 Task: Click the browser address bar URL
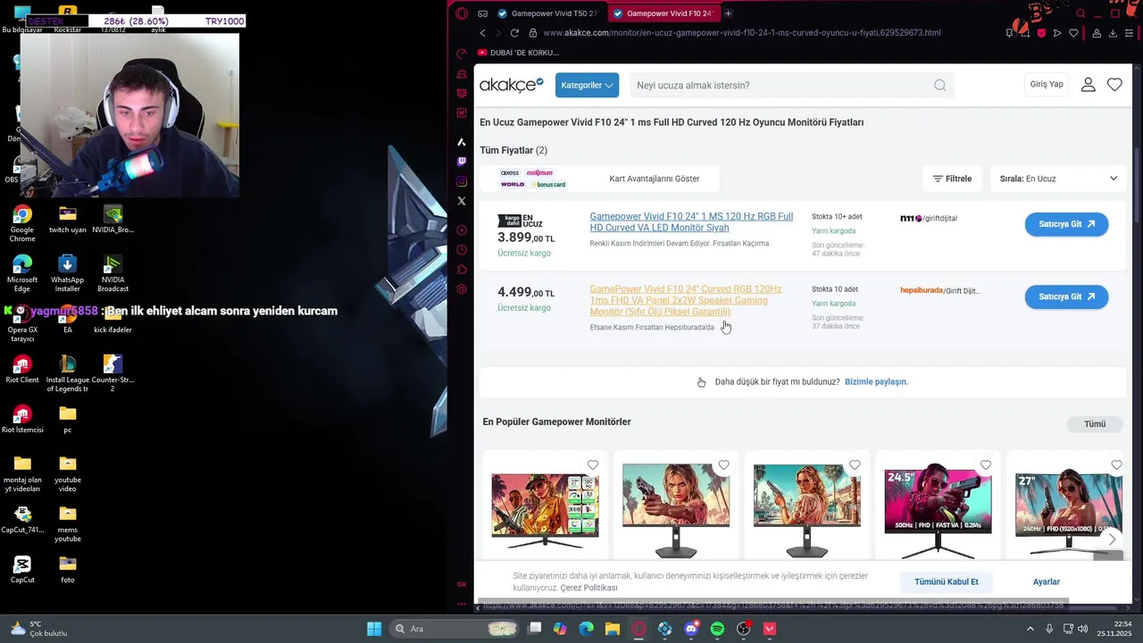tap(741, 33)
